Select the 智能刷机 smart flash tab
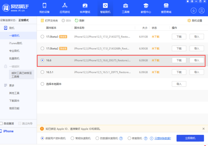 [105, 8]
